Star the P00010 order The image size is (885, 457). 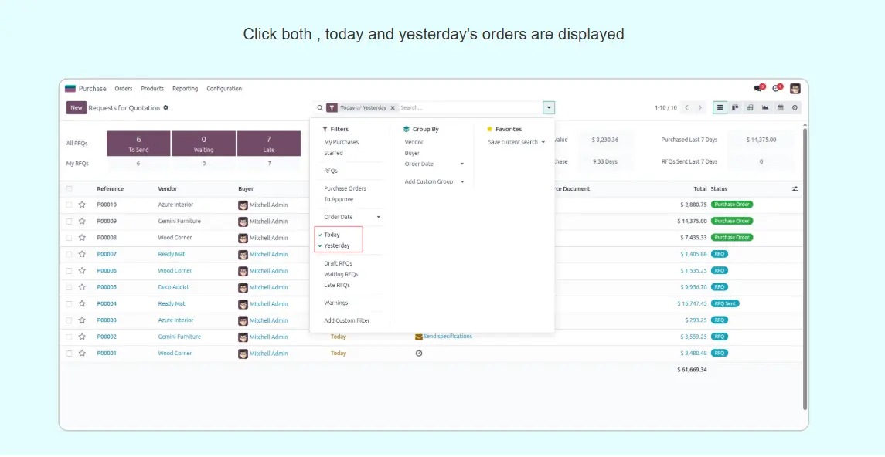[x=82, y=205]
